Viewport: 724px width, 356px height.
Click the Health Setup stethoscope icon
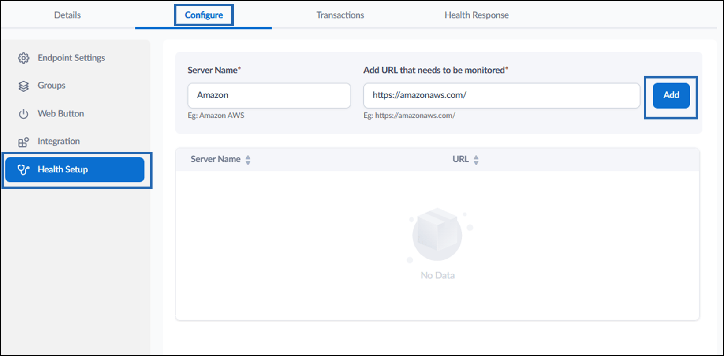(23, 169)
